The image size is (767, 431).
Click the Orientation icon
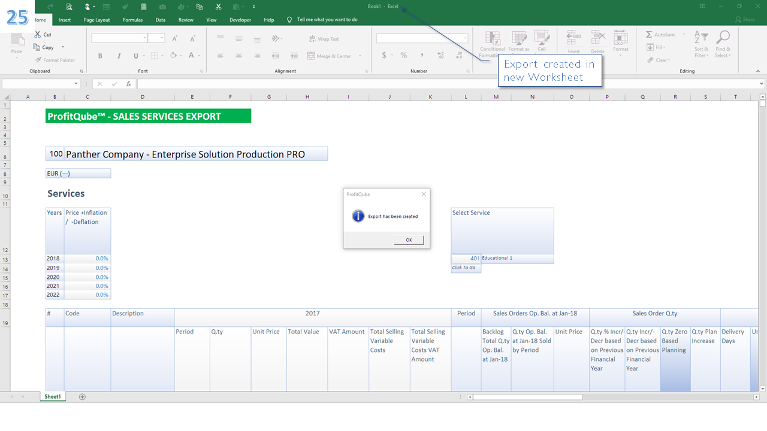(276, 38)
